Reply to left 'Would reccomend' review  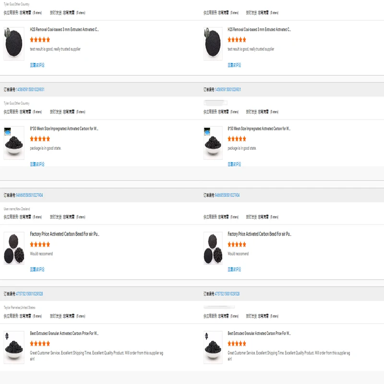point(37,269)
